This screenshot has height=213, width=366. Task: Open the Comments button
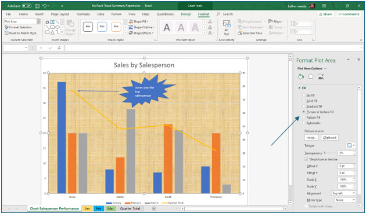[x=349, y=14]
